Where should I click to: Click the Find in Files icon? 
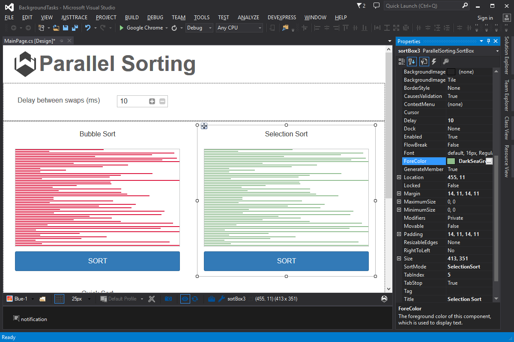pos(285,28)
